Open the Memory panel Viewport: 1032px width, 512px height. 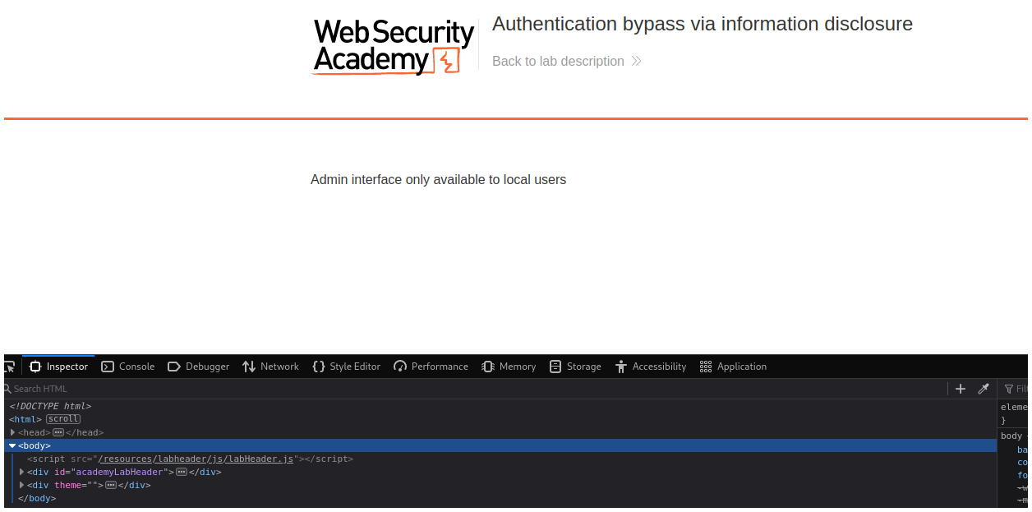pos(509,367)
